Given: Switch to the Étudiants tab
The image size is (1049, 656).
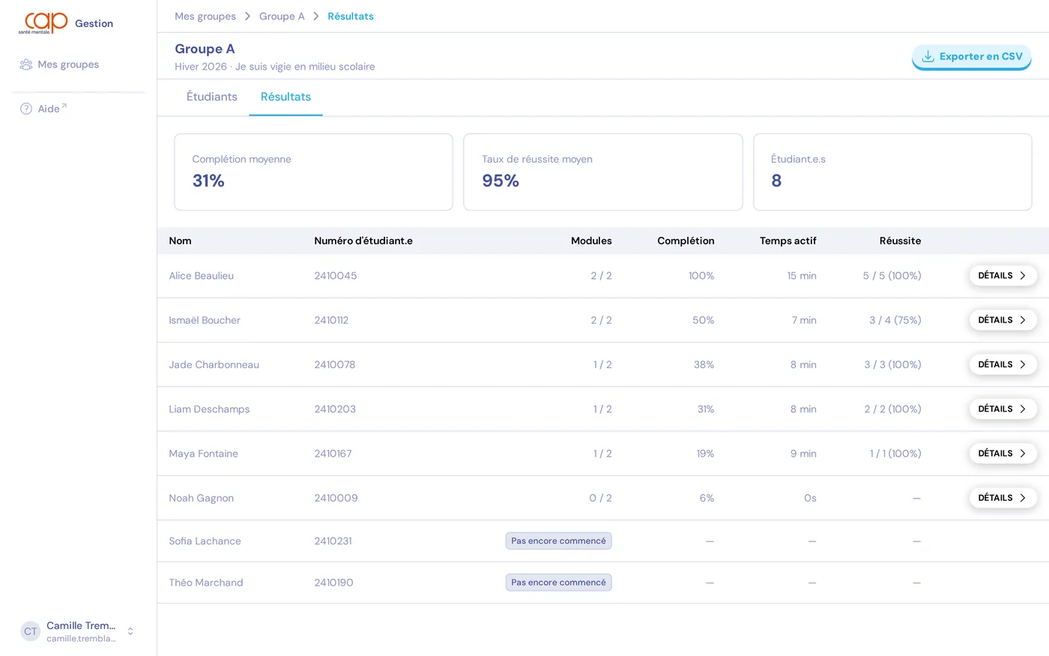Looking at the screenshot, I should pyautogui.click(x=212, y=97).
